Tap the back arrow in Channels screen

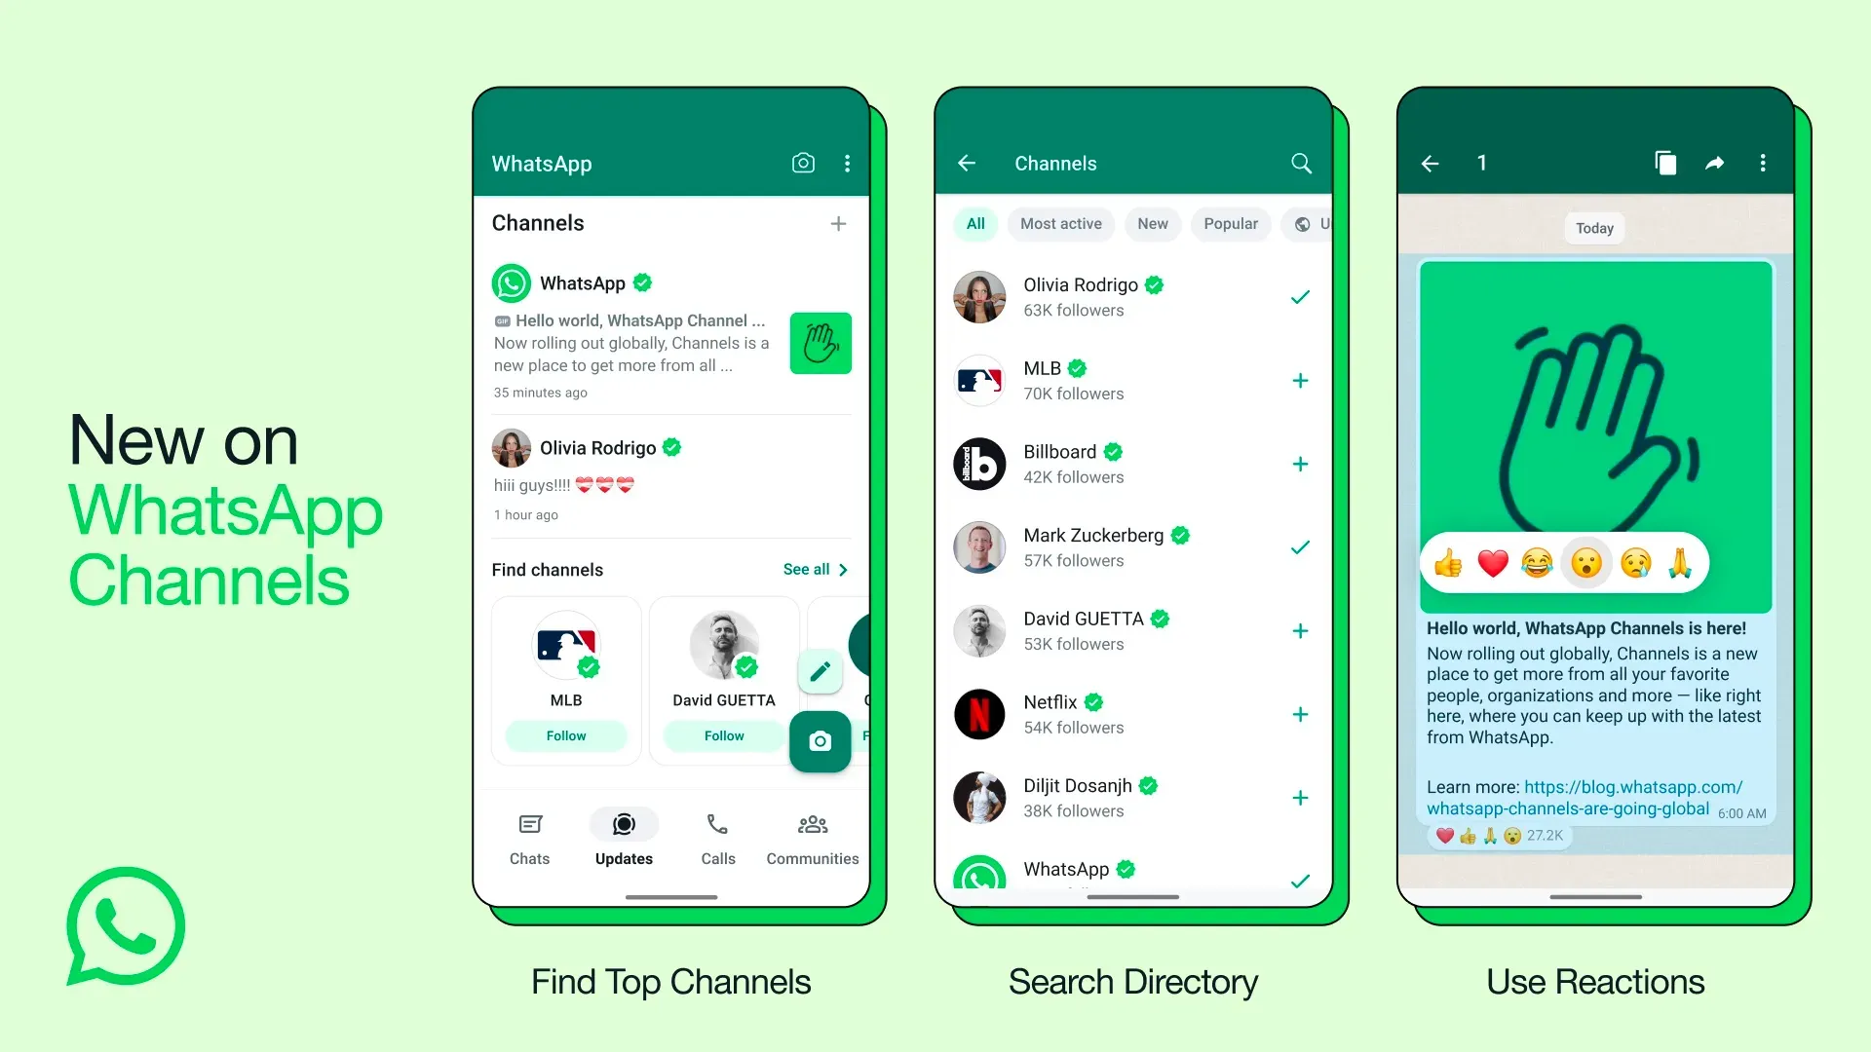tap(967, 162)
